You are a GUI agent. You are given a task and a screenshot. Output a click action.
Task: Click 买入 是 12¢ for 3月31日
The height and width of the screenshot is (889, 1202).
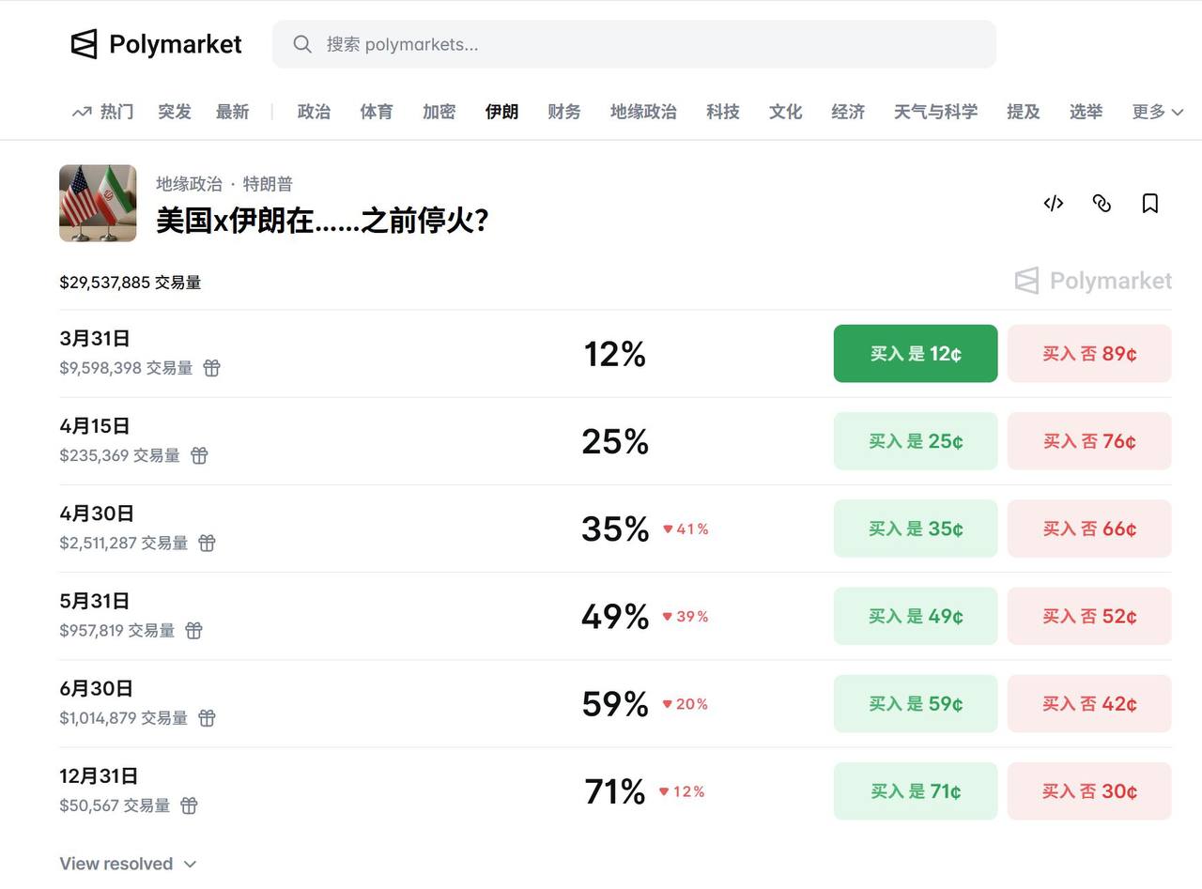click(x=915, y=353)
